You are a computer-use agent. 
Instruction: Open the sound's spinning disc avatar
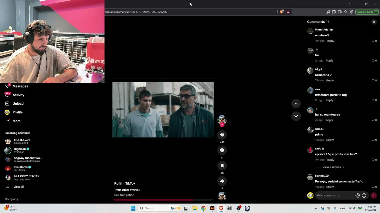[222, 196]
